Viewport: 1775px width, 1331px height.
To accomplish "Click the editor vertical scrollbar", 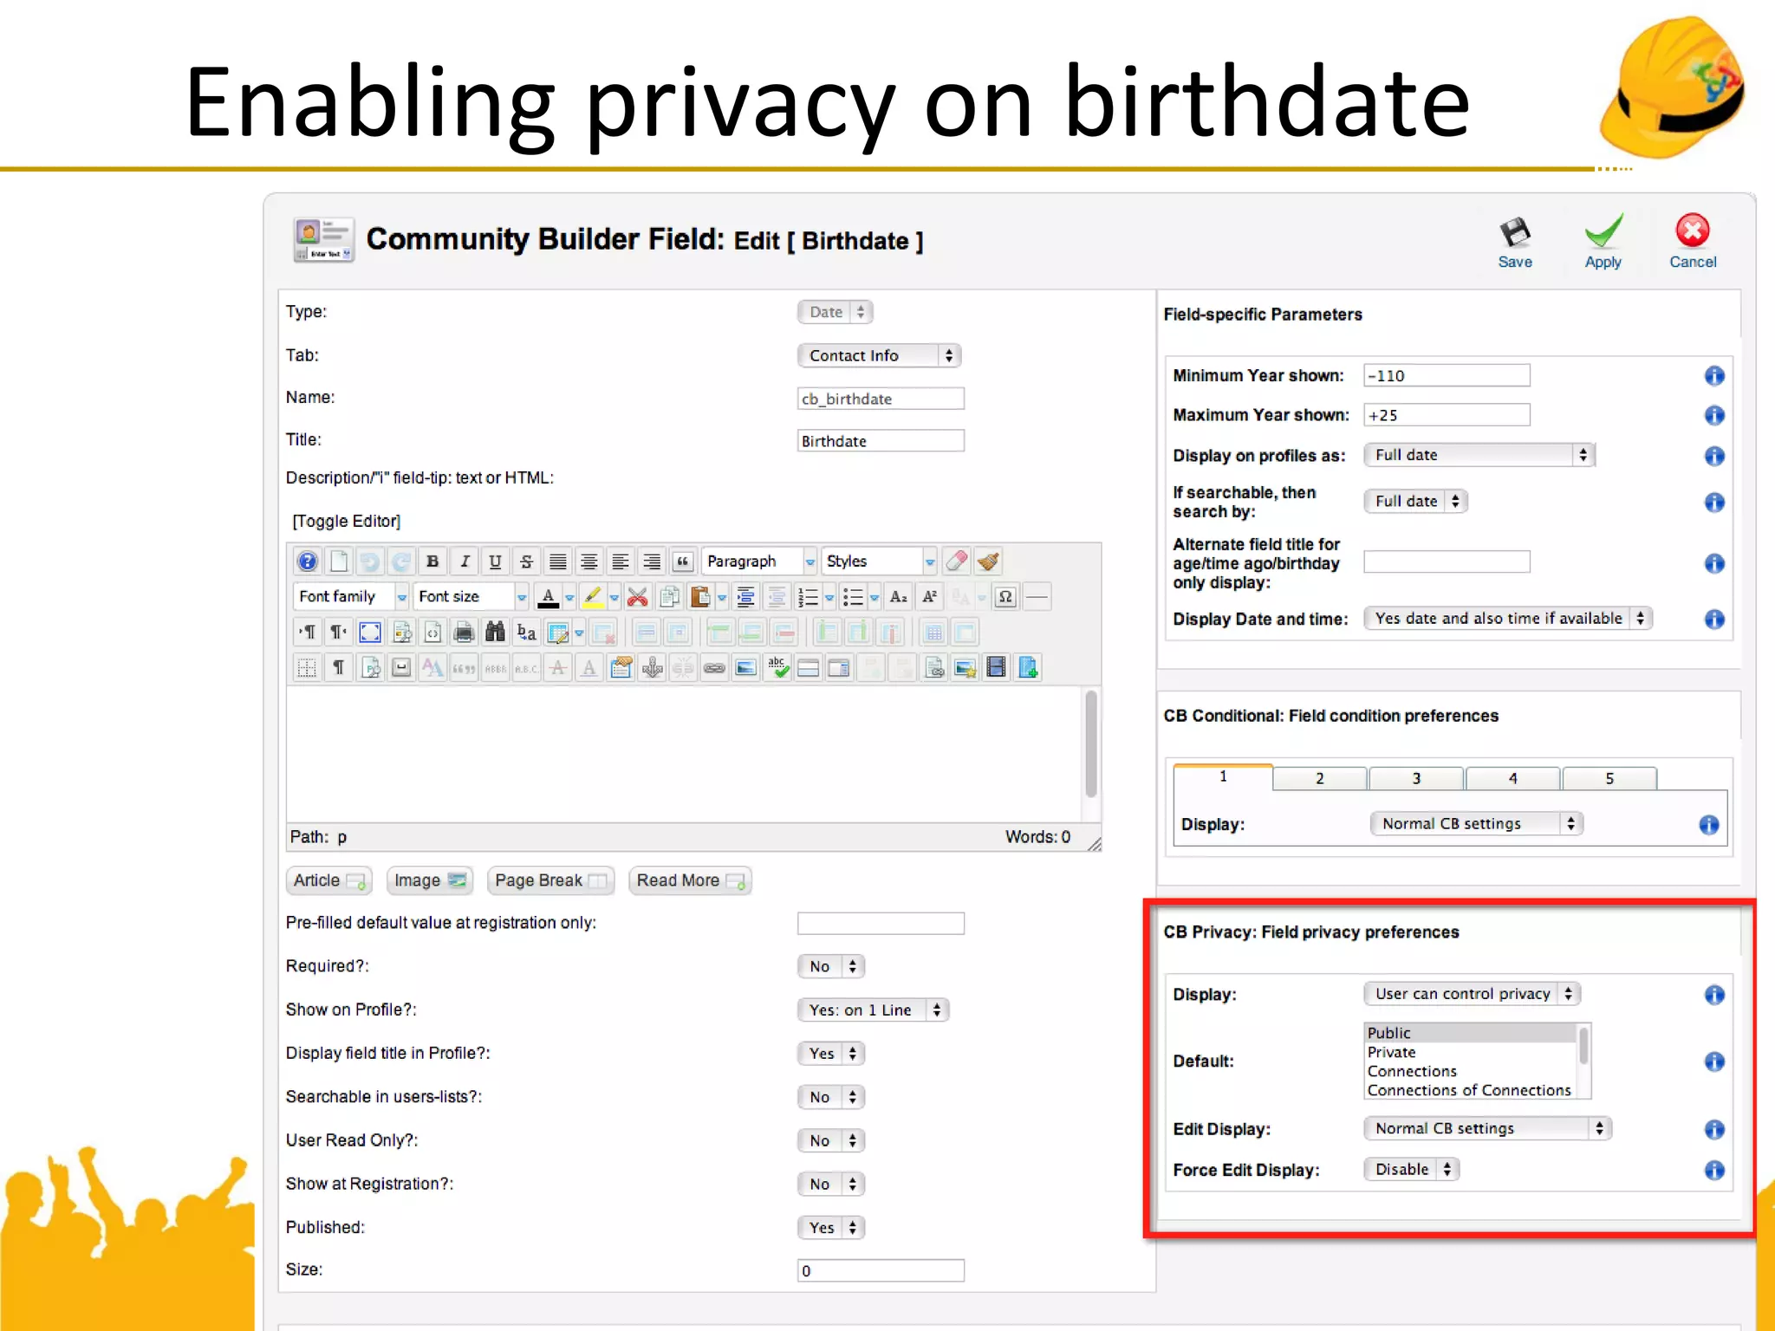I will pyautogui.click(x=1091, y=744).
